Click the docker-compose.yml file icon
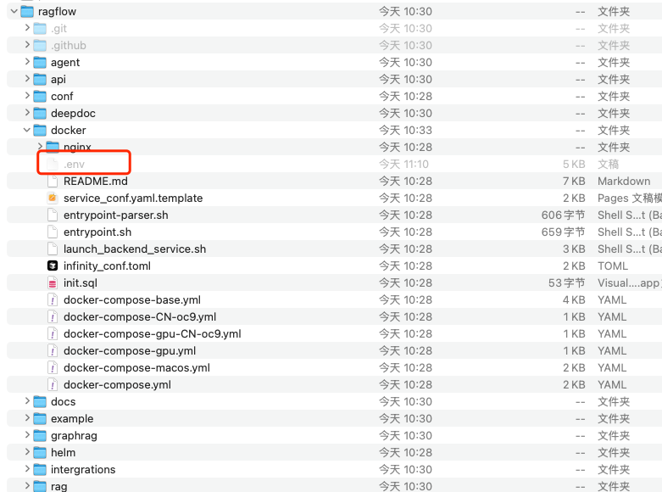This screenshot has width=662, height=492. click(53, 384)
